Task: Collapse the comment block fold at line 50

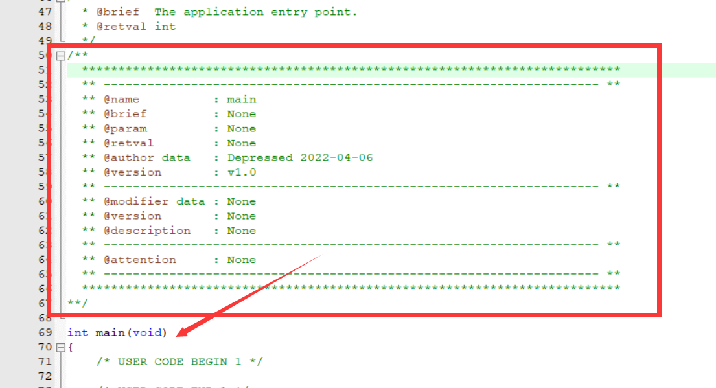Action: (61, 56)
